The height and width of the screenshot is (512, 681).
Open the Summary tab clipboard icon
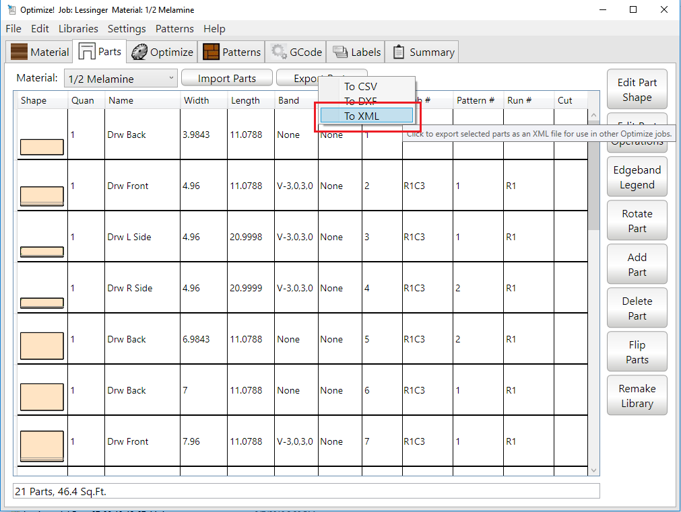(399, 52)
